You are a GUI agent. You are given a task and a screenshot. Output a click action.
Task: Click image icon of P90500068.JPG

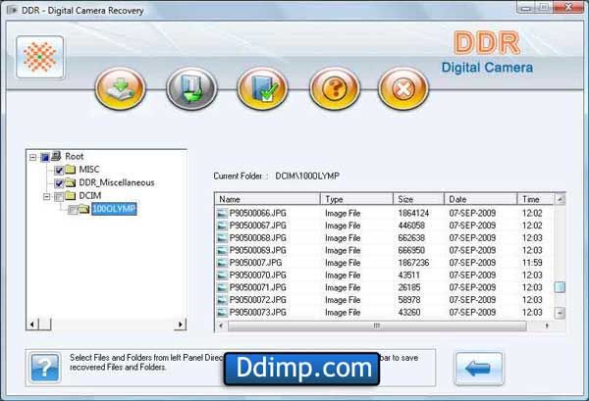point(222,238)
